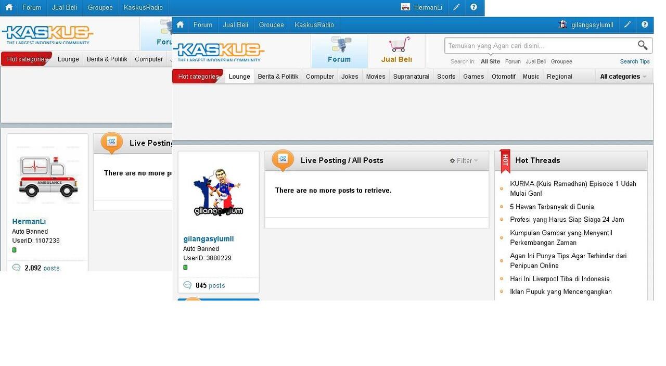Viewport: 666px width, 366px height.
Task: Open Jual Beli in HermanLi top bar
Action: [x=65, y=7]
